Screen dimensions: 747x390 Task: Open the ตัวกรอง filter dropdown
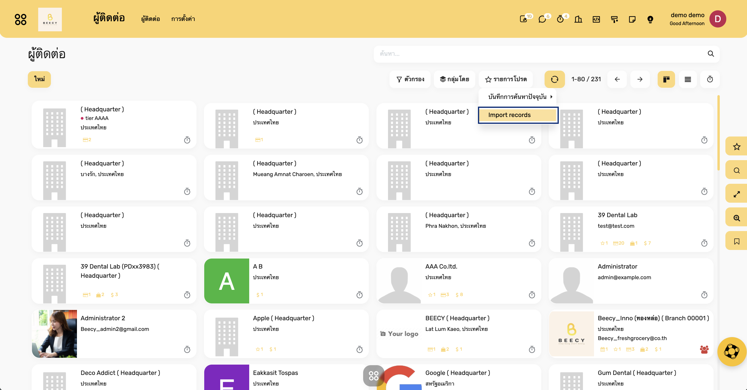(x=410, y=79)
